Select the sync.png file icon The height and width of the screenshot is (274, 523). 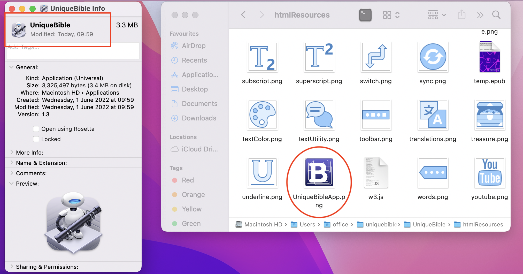tap(433, 57)
